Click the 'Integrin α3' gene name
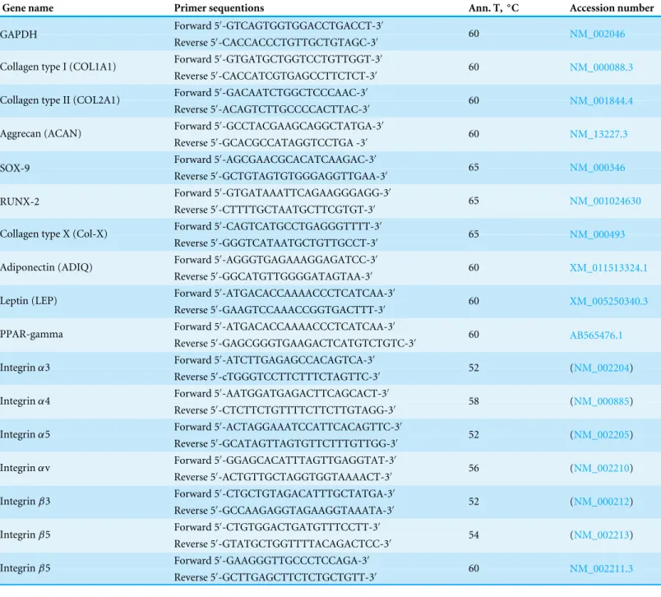Viewport: 661px width, 597px height. [25, 368]
